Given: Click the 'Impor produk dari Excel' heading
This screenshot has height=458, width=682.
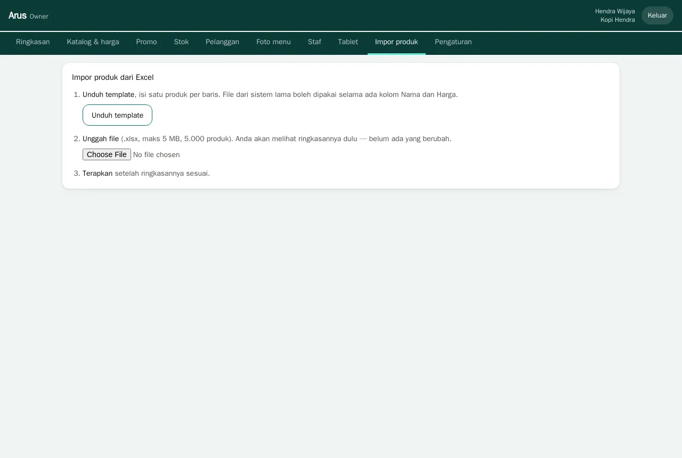Looking at the screenshot, I should (x=113, y=77).
